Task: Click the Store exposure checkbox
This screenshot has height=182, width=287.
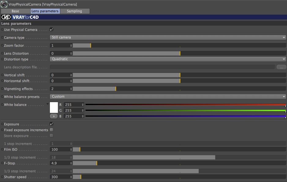Action: [52, 136]
